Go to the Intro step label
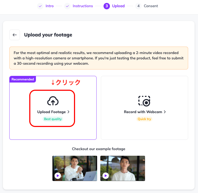 coord(49,6)
